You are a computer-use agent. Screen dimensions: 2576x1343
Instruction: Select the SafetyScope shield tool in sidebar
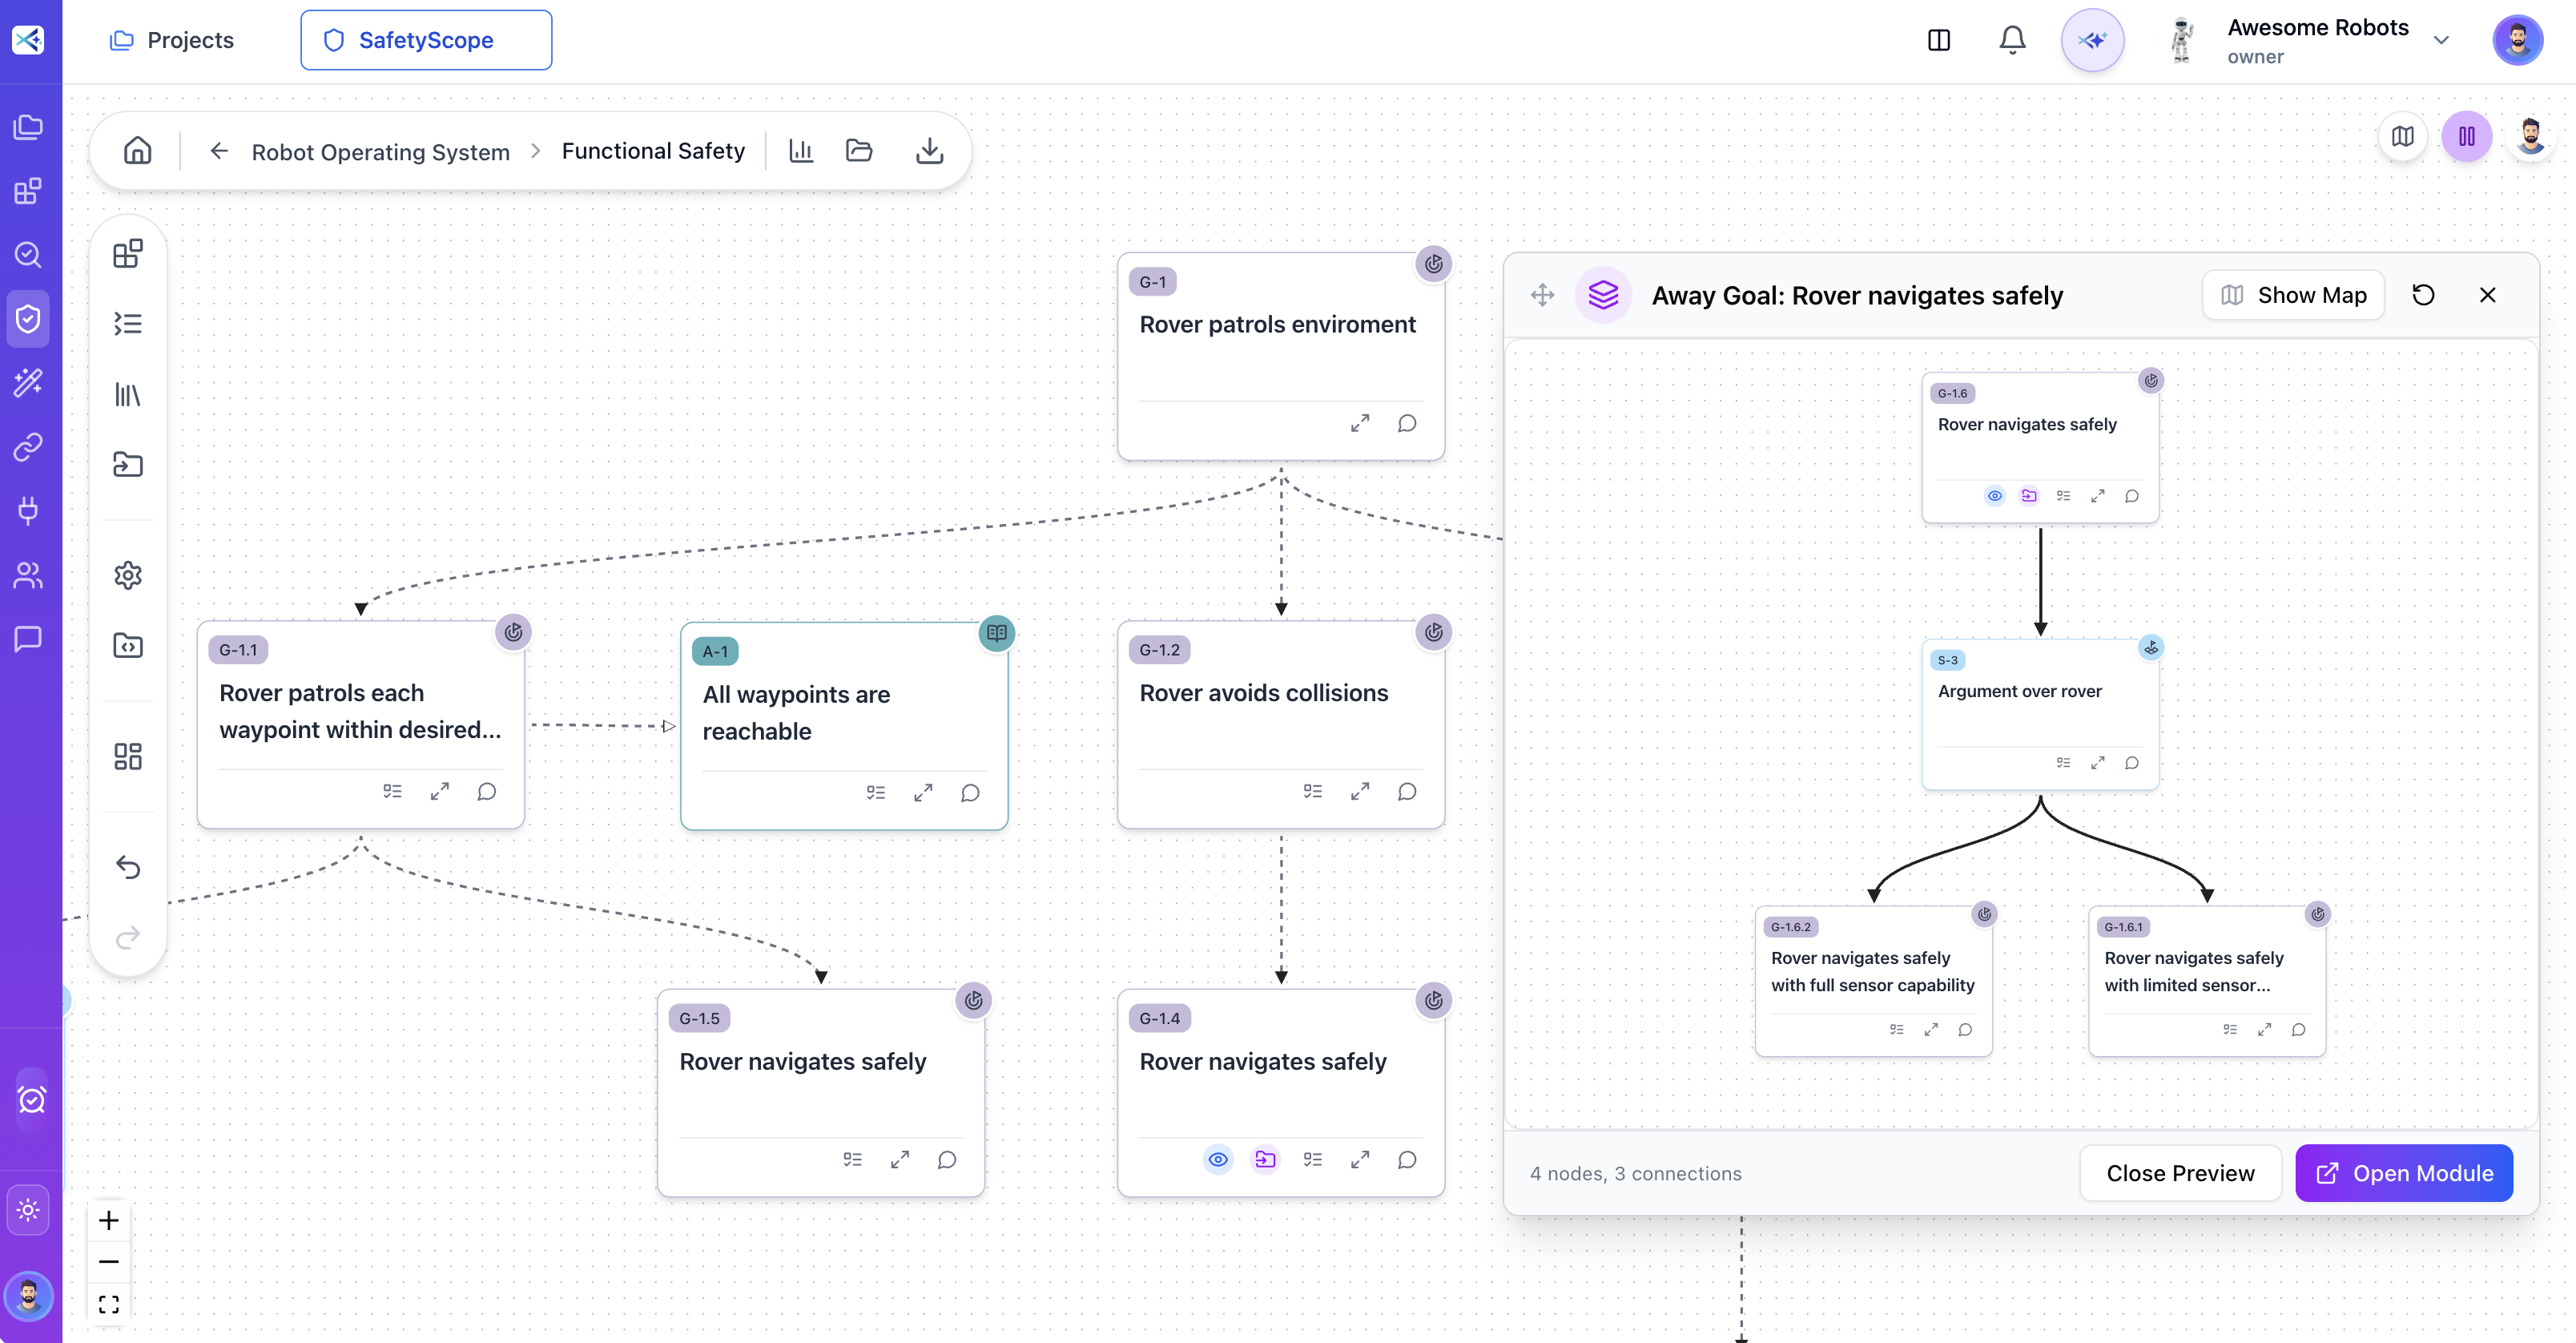[x=29, y=318]
